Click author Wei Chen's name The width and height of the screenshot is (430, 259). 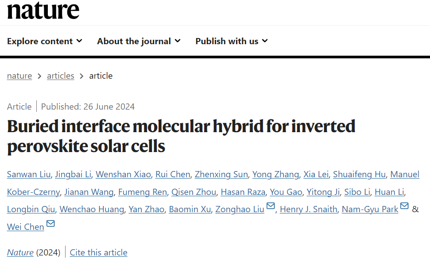point(26,227)
